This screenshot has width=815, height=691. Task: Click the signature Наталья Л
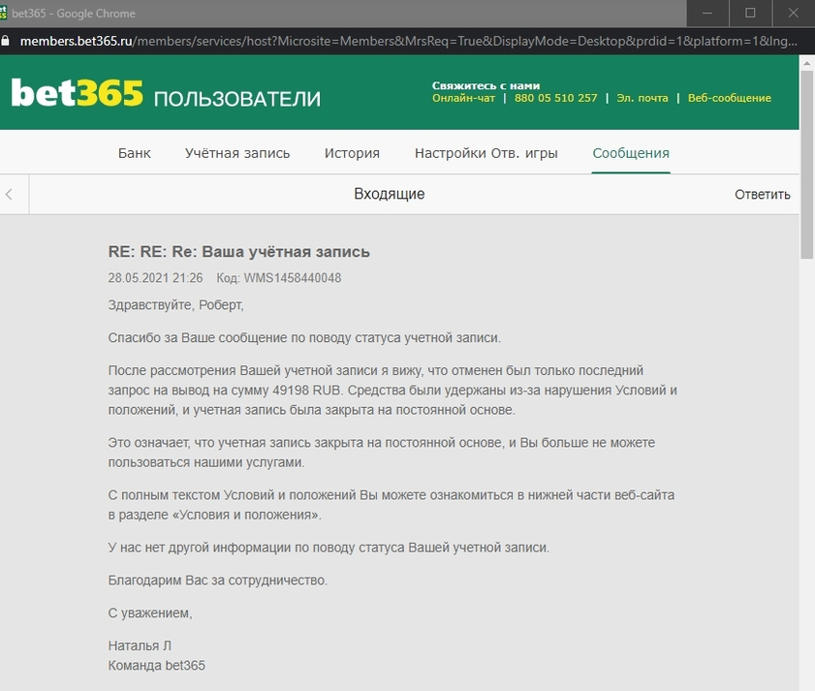140,645
